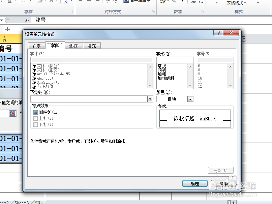The height and width of the screenshot is (204, 272).
Task: Open the borders dropdown arrow in ribbon
Action: coord(31,1)
